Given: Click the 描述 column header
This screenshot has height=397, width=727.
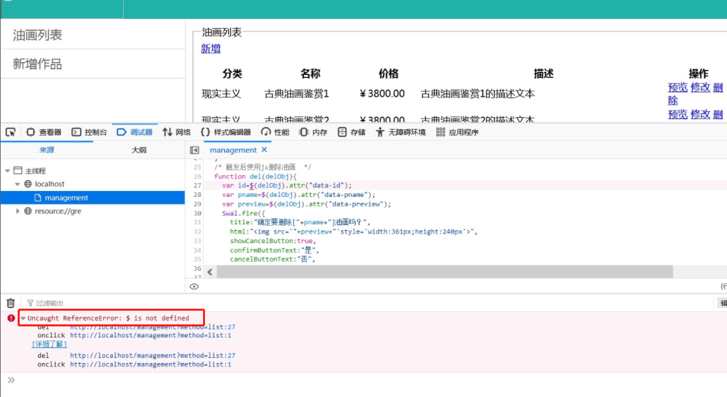Looking at the screenshot, I should tap(544, 74).
